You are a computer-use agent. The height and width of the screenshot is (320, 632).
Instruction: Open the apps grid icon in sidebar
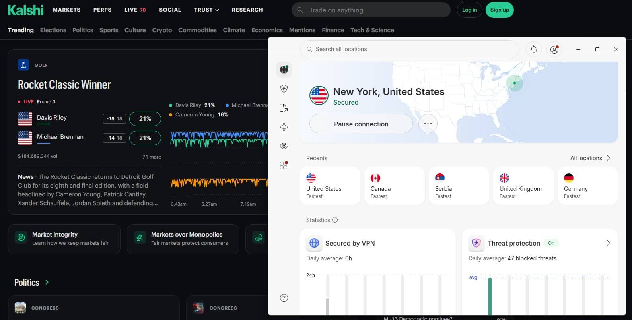pos(284,165)
